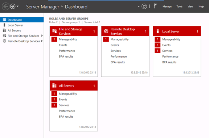Click the back navigation arrow button

[x=6, y=7]
